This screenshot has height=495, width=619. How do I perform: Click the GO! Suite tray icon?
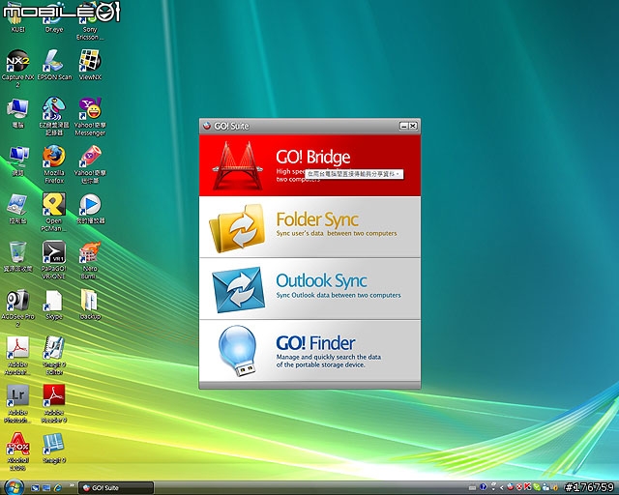click(x=510, y=487)
